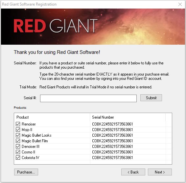Toggle the Magic Bullet Looks checkbox

[18, 135]
